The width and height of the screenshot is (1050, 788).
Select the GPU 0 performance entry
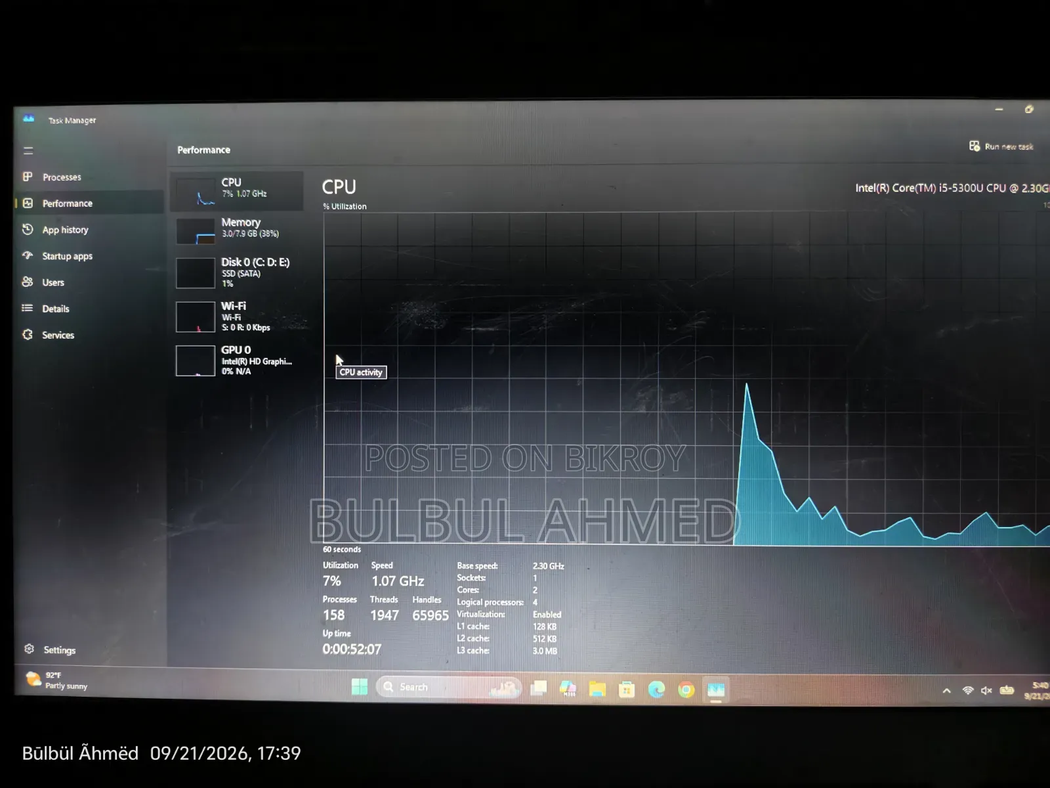(237, 361)
